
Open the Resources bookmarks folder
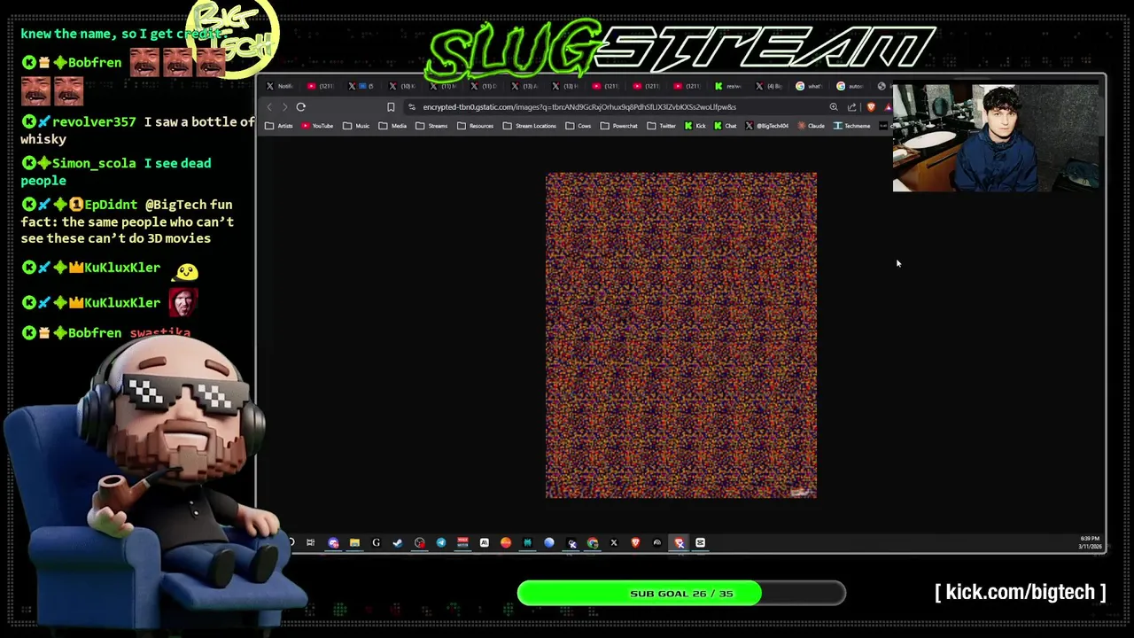pos(475,126)
